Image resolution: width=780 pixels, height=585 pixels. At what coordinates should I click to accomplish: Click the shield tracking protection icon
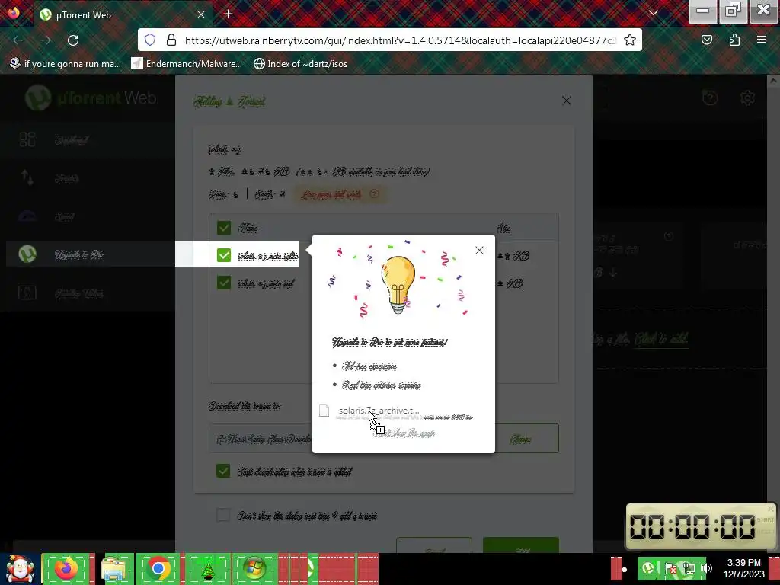pyautogui.click(x=150, y=40)
